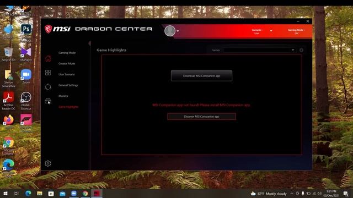
Task: Open Microsoft Edge from the taskbar
Action: 28,193
